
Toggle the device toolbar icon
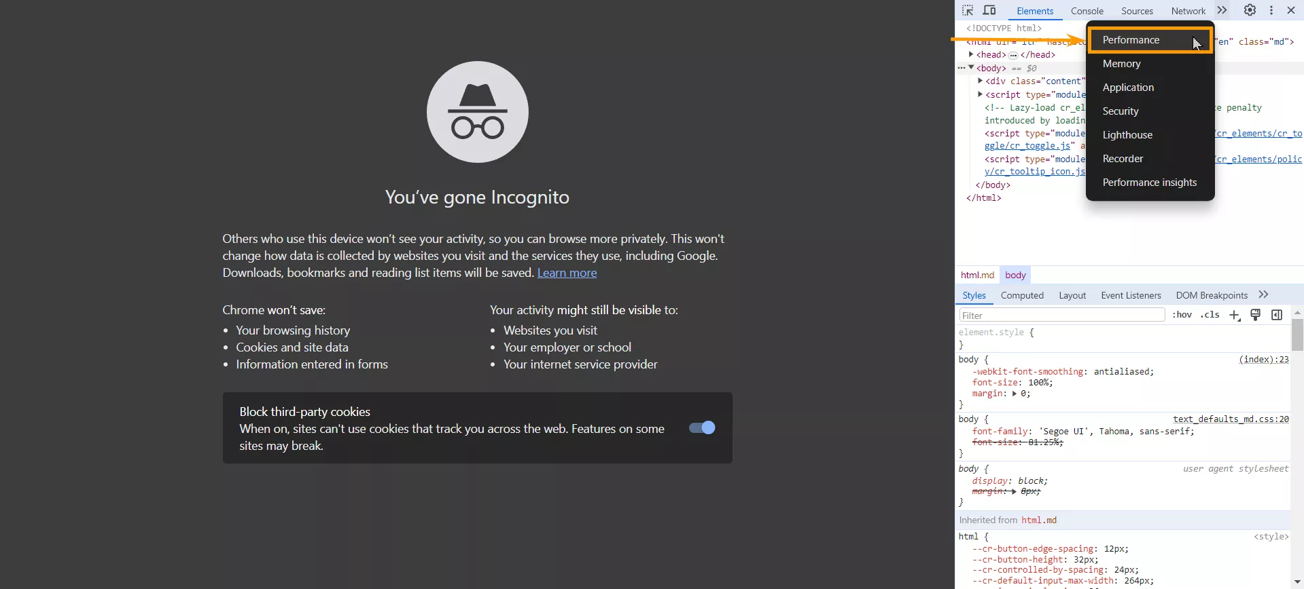coord(989,10)
